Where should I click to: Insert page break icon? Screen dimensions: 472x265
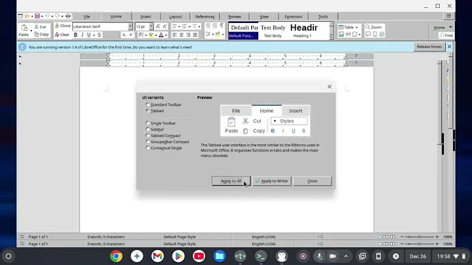[348, 34]
